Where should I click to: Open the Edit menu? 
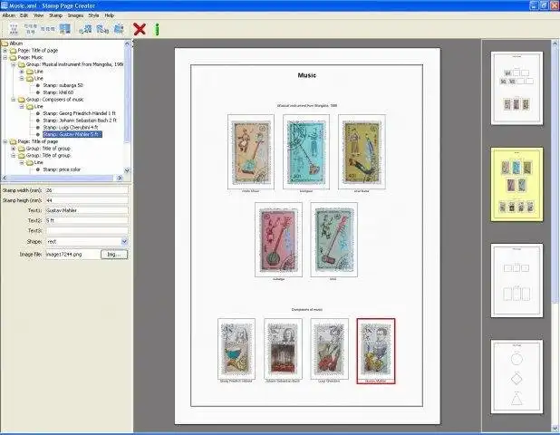pos(24,15)
